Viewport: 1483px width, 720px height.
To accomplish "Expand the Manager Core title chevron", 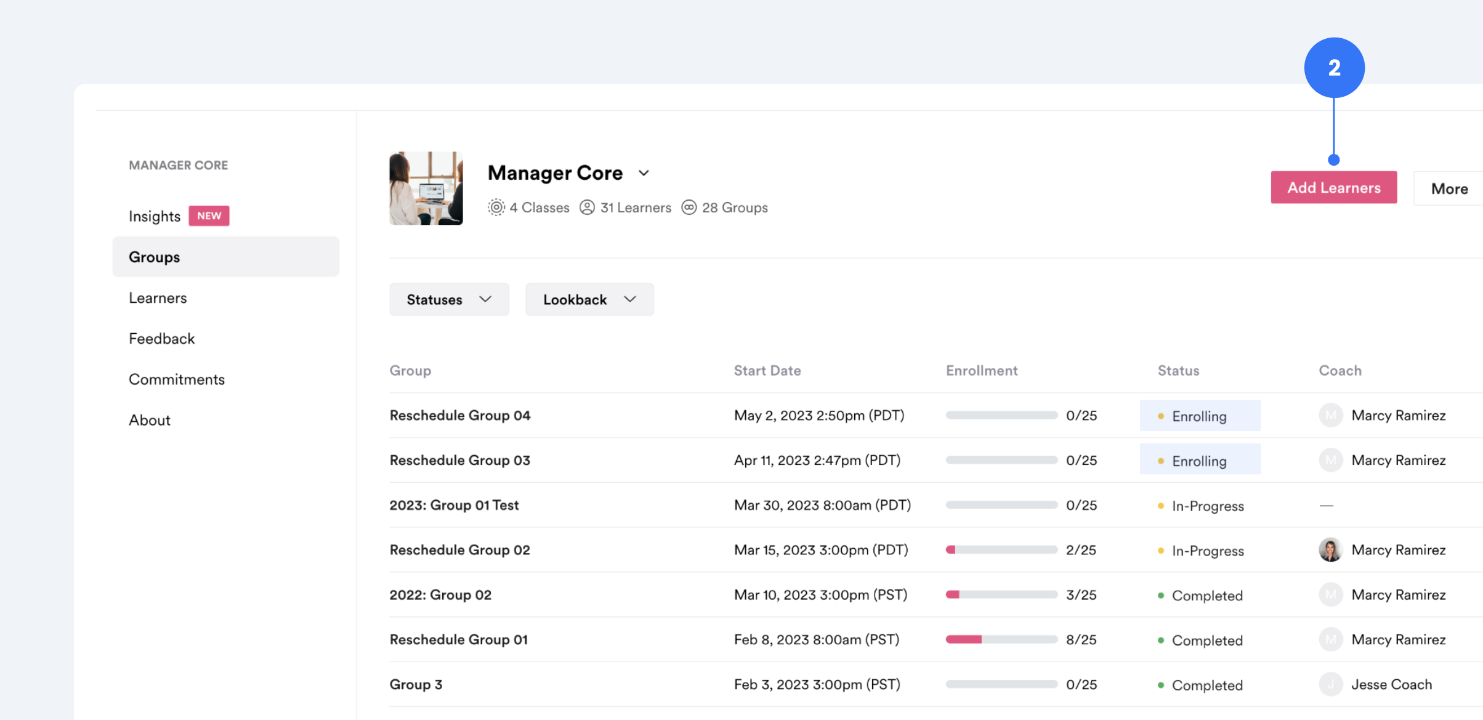I will point(644,174).
